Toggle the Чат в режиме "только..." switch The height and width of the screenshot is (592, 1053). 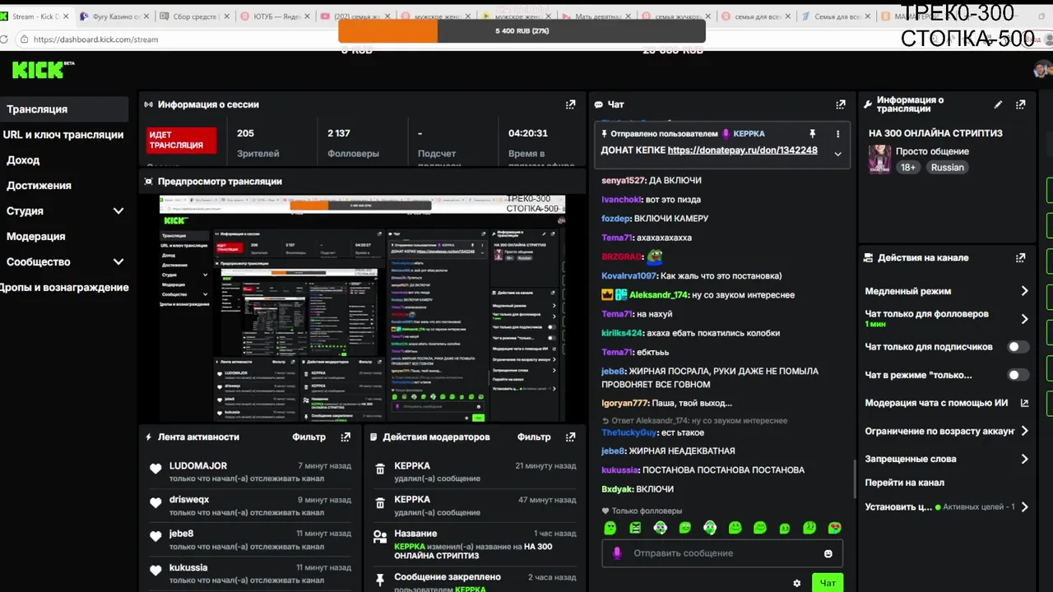click(1018, 375)
